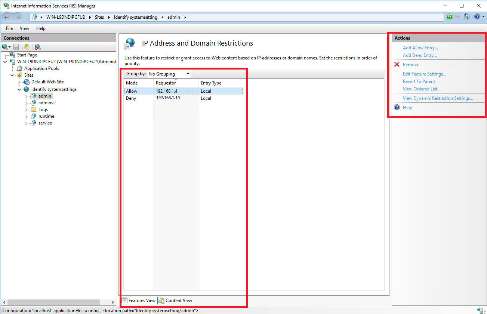Click the Help link in Actions

pyautogui.click(x=407, y=108)
